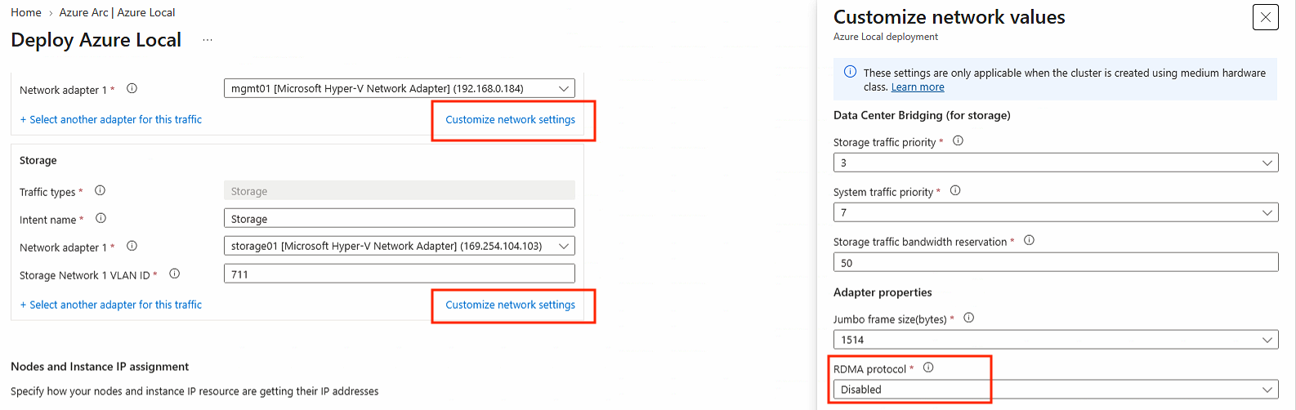Screen dimensions: 1296x410
Task: Click info icon next to Storage traffic priority
Action: 959,140
